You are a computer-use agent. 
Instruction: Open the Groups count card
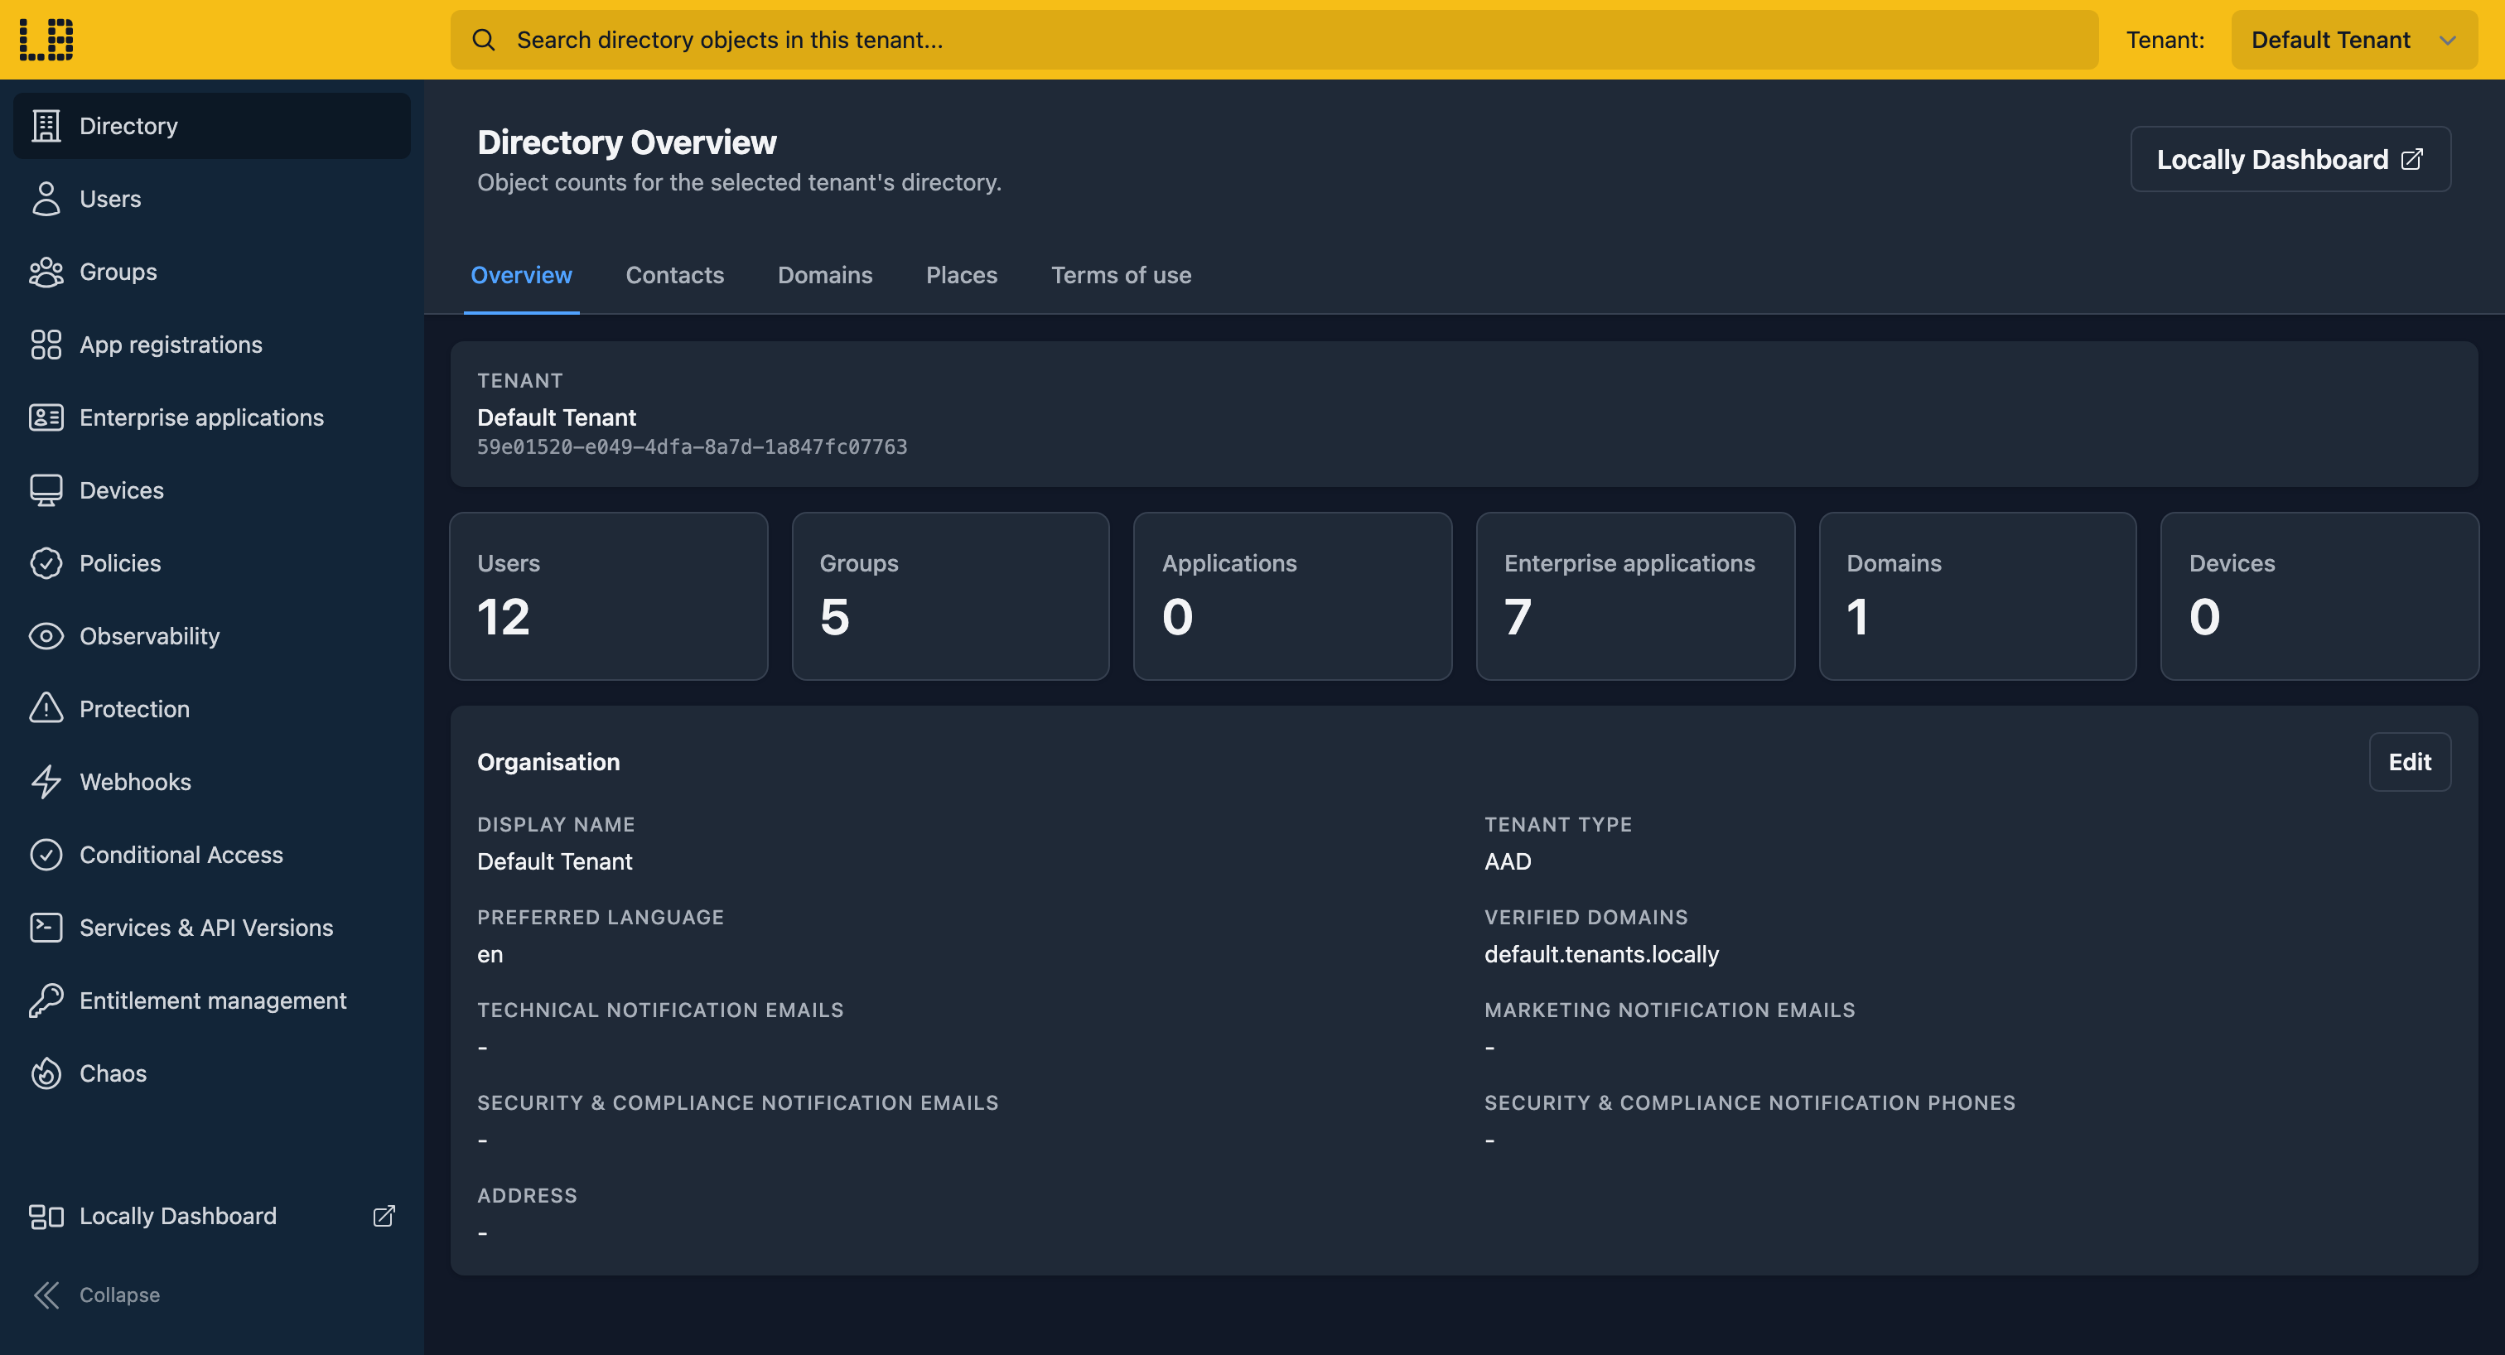(951, 596)
